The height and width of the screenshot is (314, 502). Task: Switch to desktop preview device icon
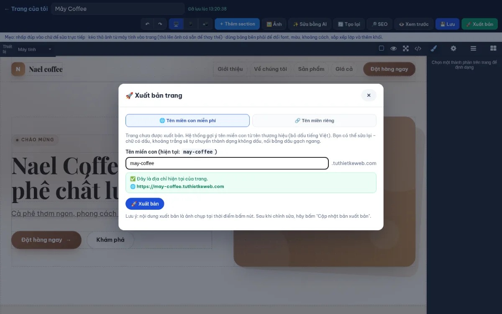[x=176, y=24]
